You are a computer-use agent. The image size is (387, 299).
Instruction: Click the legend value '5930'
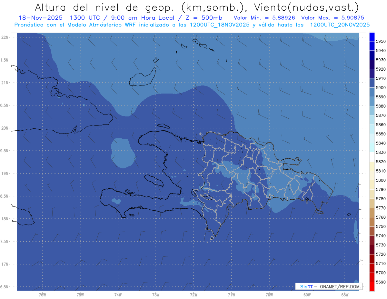coord(381,60)
